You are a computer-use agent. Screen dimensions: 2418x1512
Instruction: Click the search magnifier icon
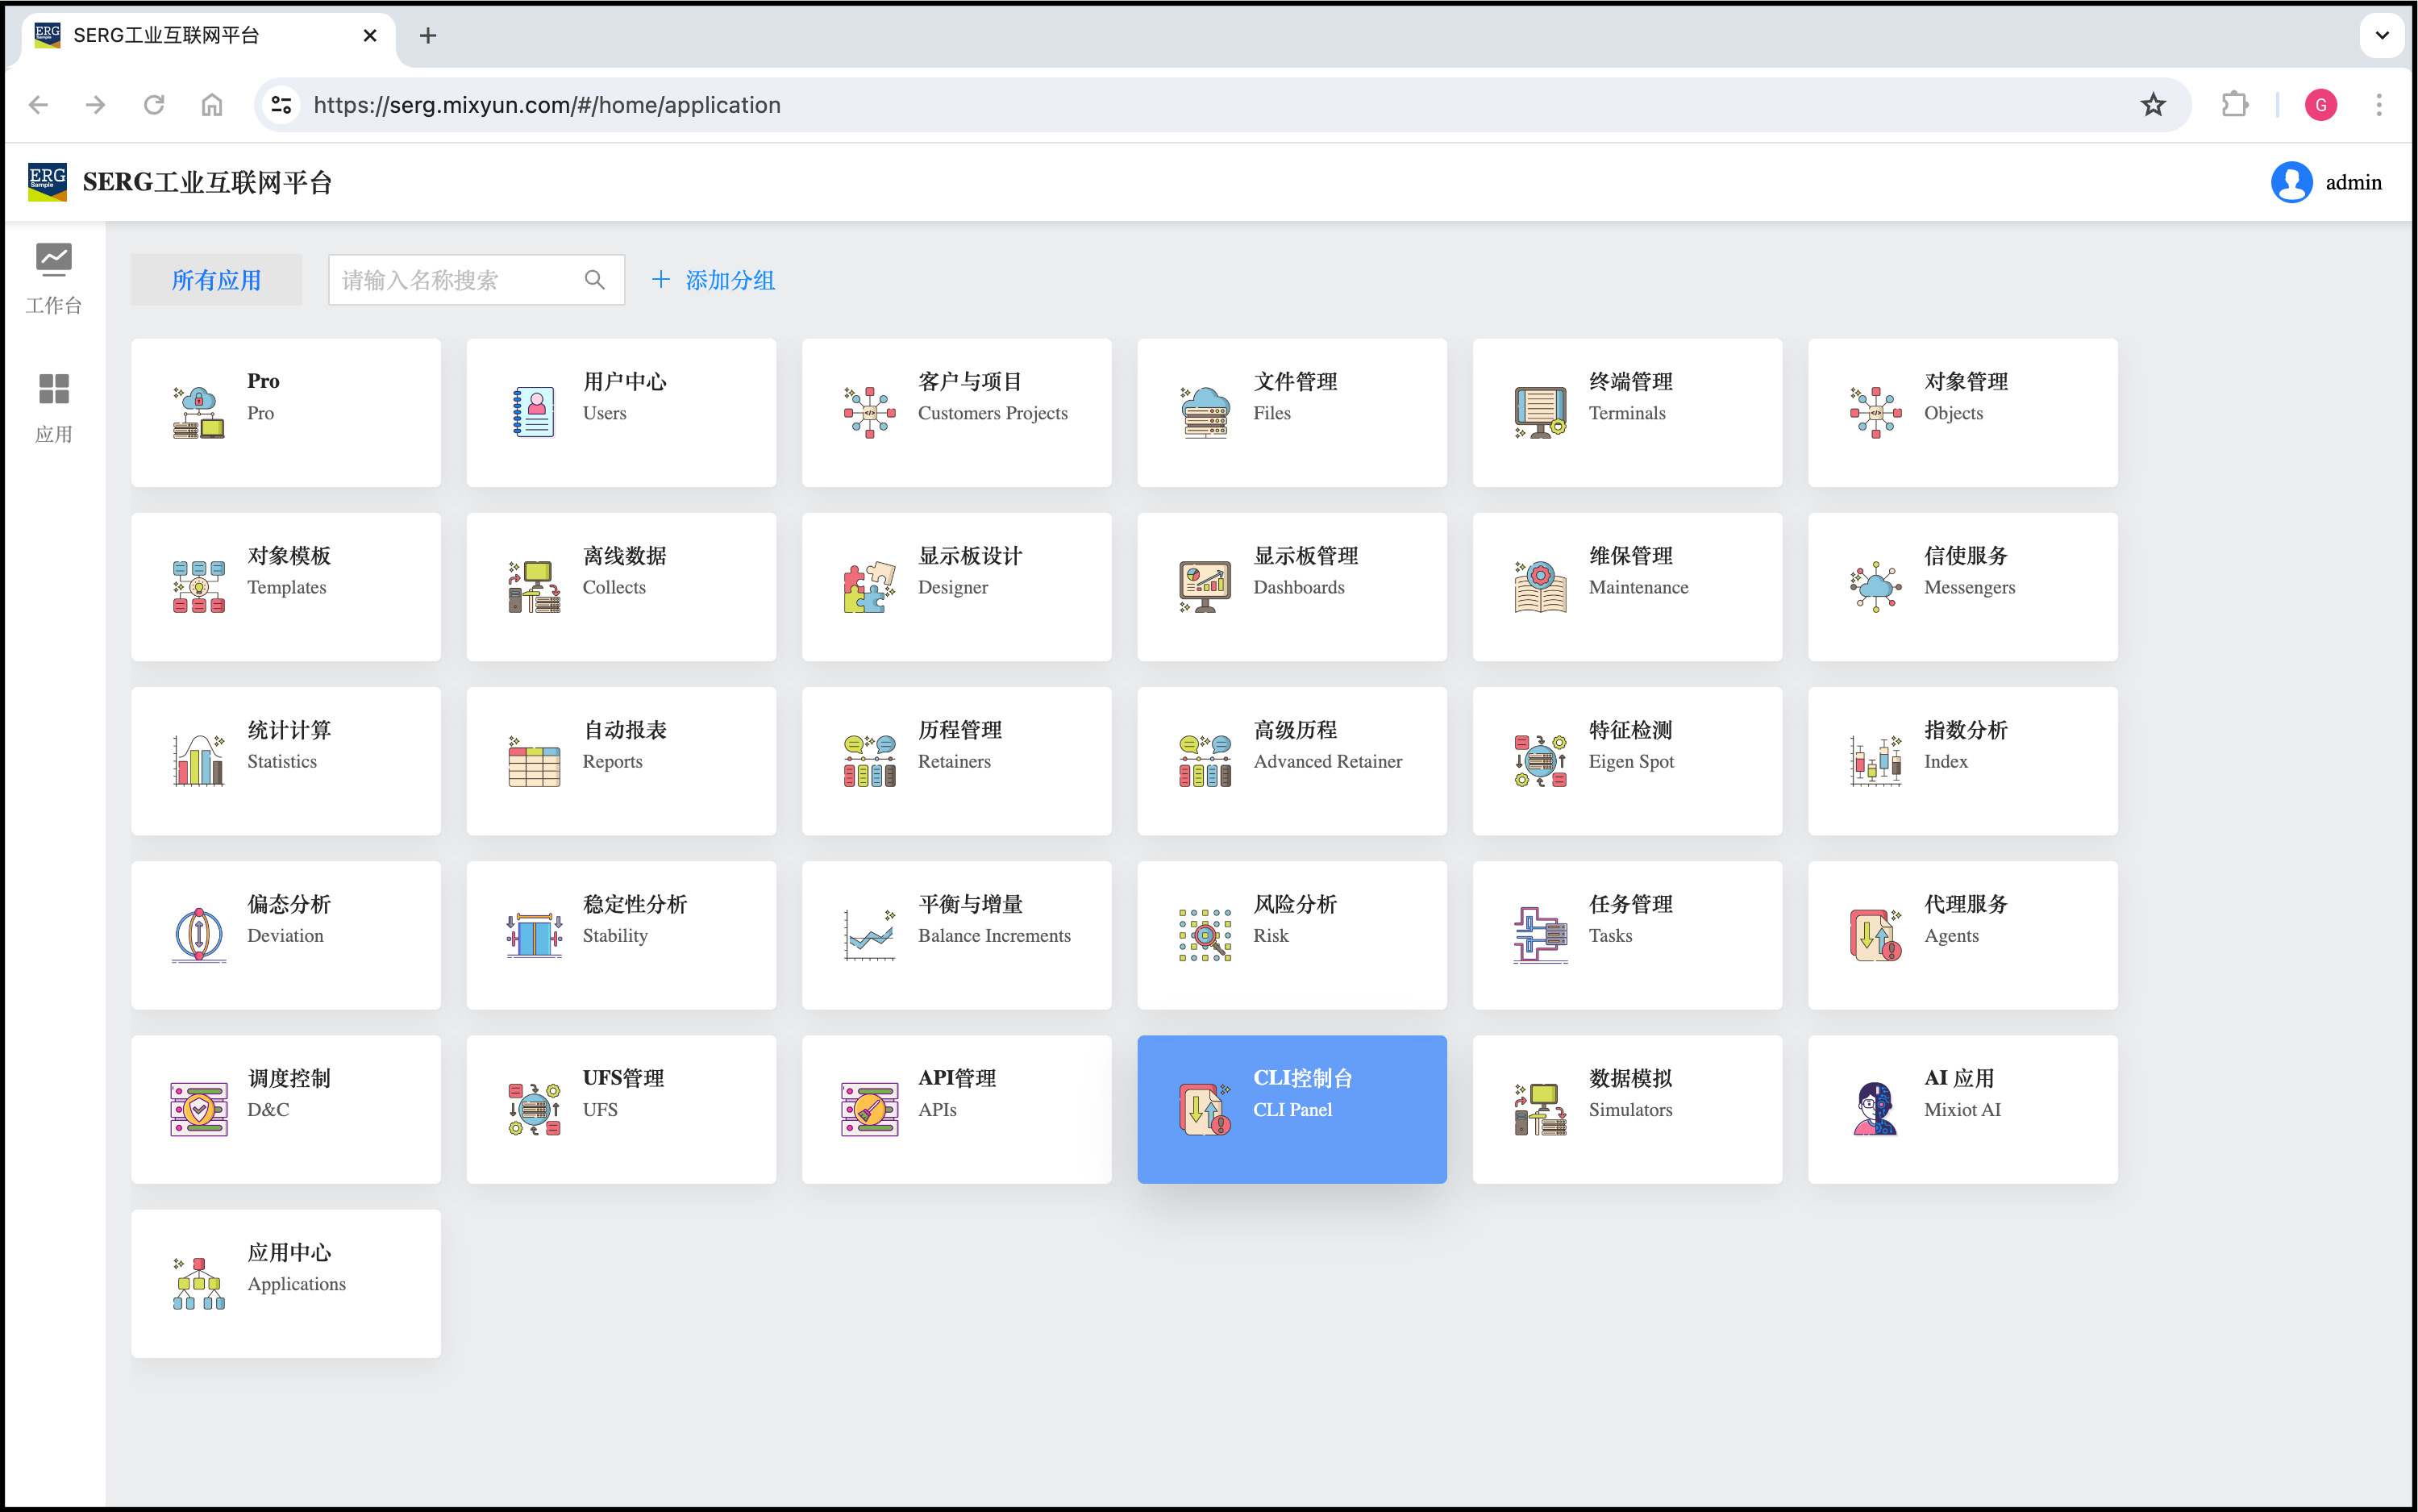(595, 280)
